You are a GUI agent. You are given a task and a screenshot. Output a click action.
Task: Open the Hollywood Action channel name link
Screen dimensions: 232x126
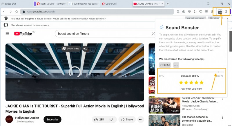27,118
